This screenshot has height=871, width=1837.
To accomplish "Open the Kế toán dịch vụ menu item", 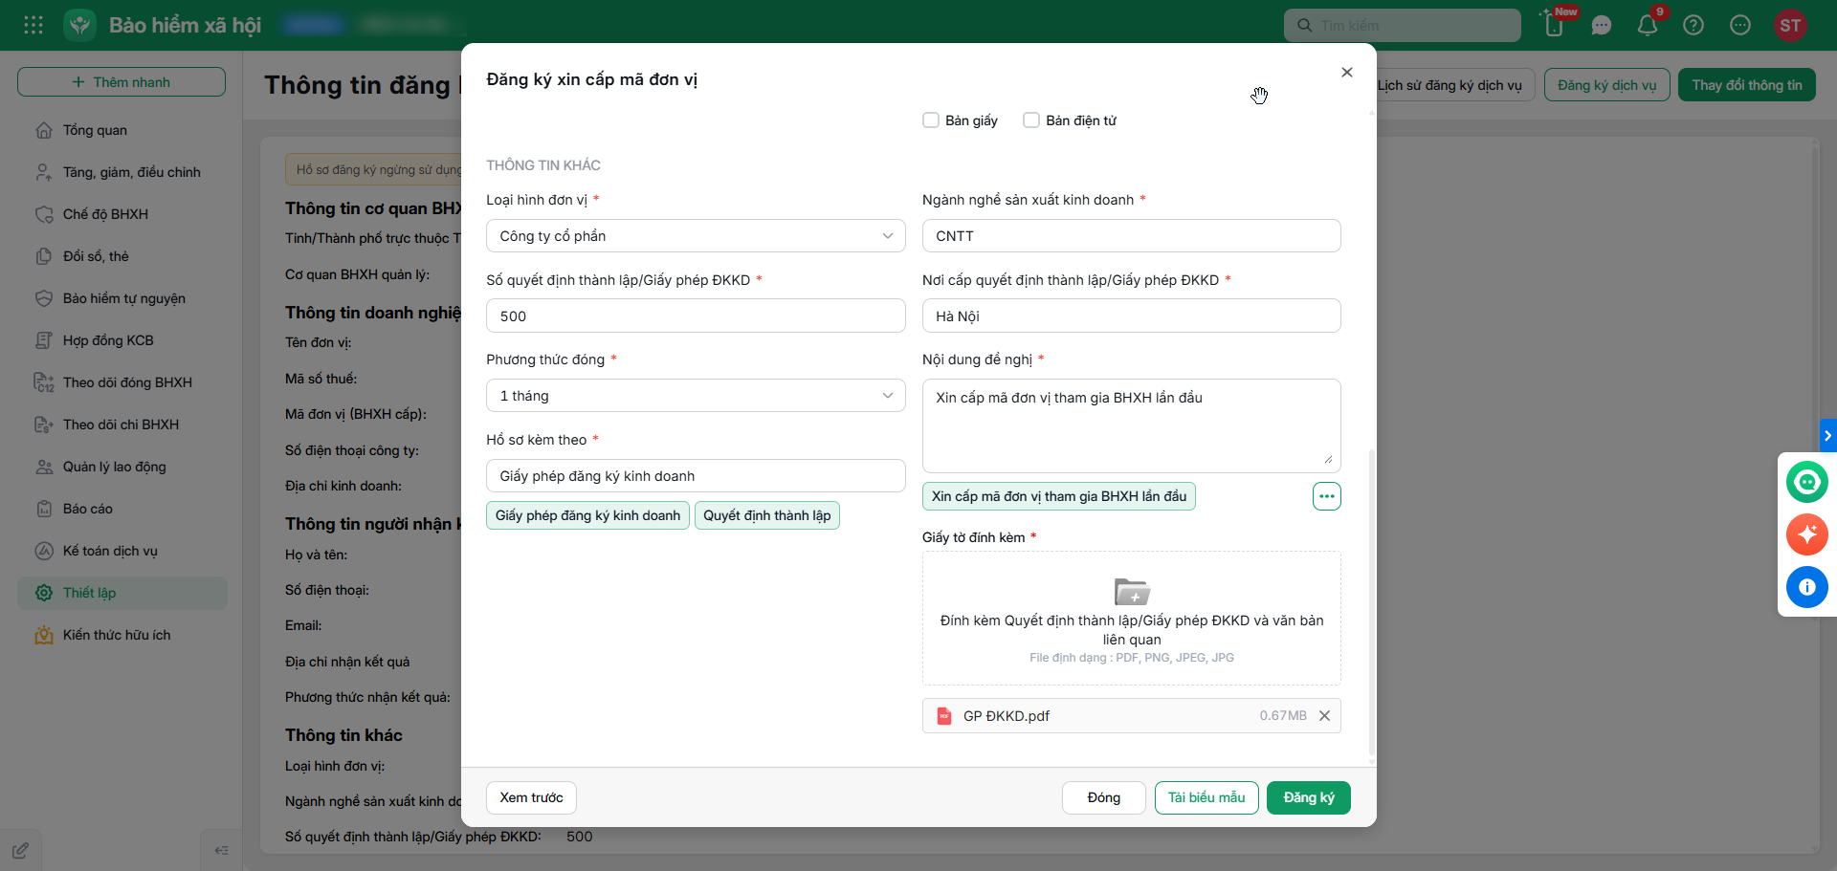I will tap(122, 551).
